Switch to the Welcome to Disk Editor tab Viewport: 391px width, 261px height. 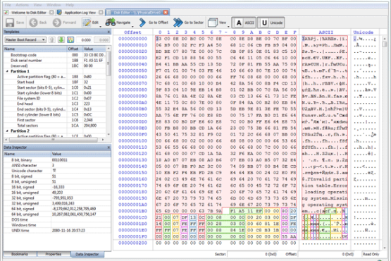point(28,13)
